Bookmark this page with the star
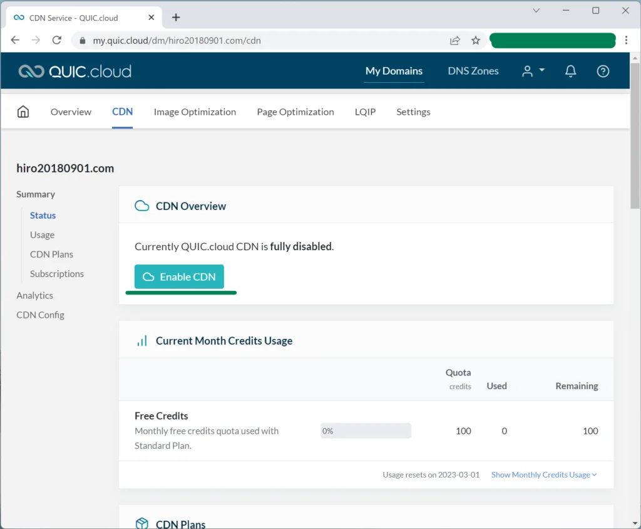The image size is (641, 529). pos(476,40)
